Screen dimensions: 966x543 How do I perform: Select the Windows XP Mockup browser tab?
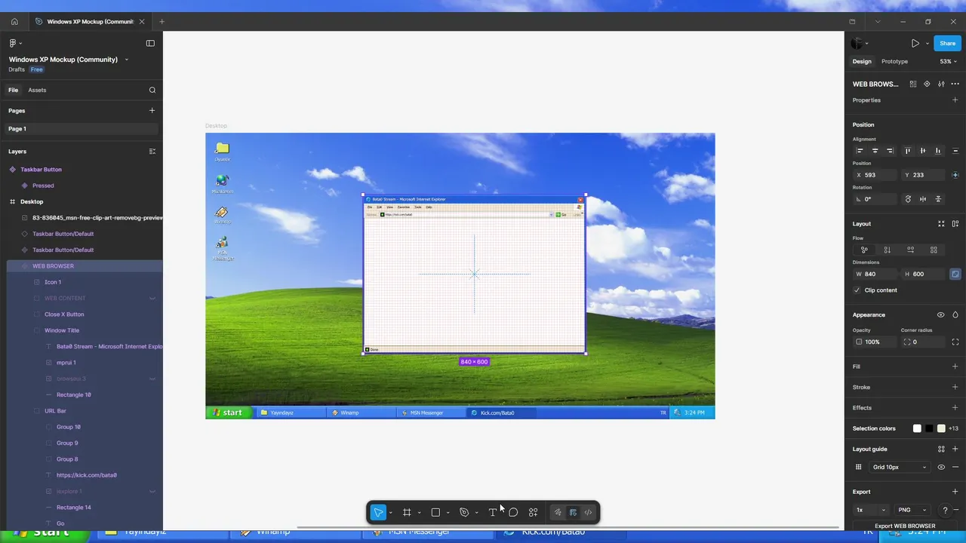point(90,22)
